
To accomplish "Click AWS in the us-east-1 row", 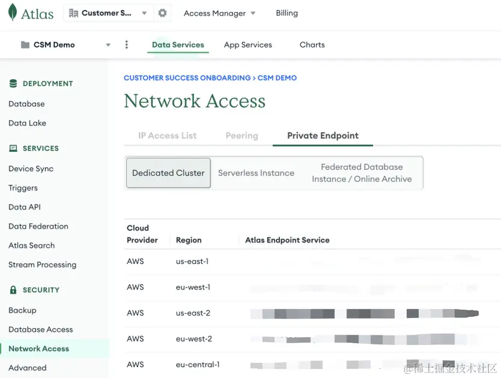I will (x=135, y=261).
